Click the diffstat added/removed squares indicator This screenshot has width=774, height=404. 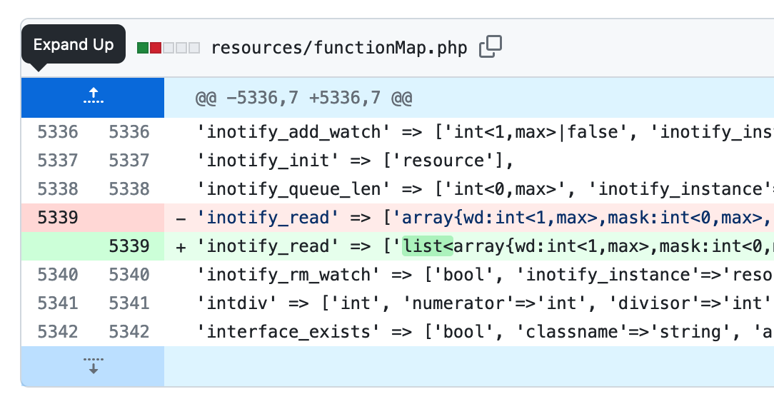tap(169, 48)
